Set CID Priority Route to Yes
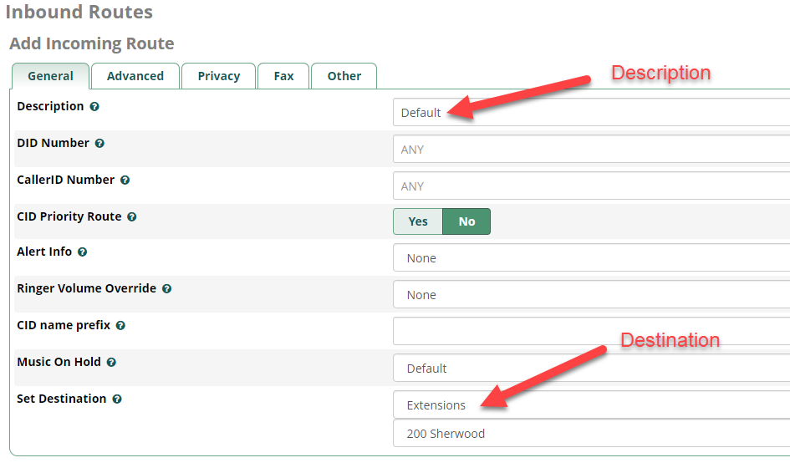 418,221
